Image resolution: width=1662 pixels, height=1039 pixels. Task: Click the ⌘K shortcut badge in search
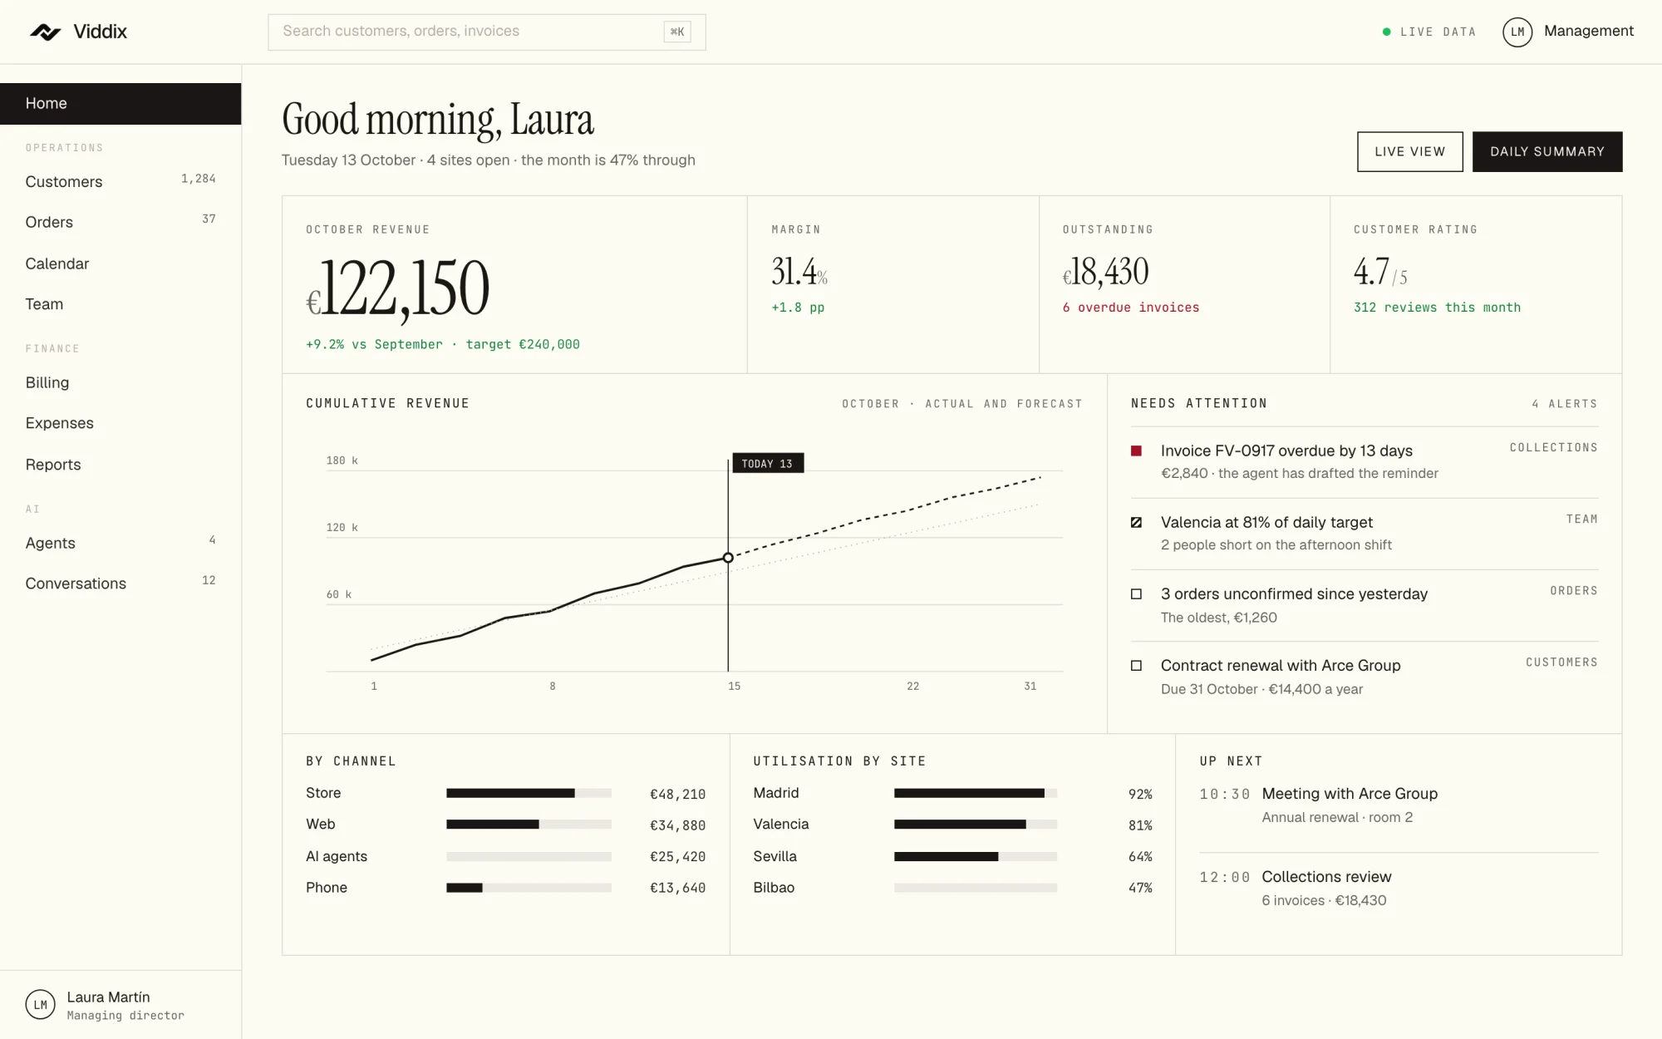[x=677, y=32]
